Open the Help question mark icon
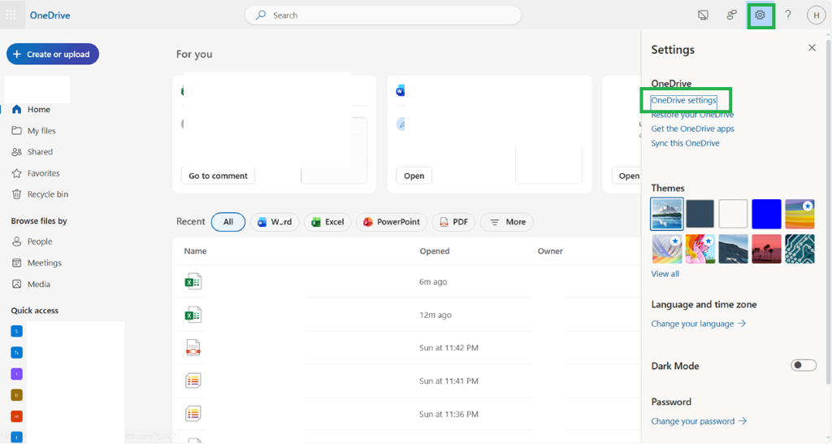832x444 pixels. 788,15
